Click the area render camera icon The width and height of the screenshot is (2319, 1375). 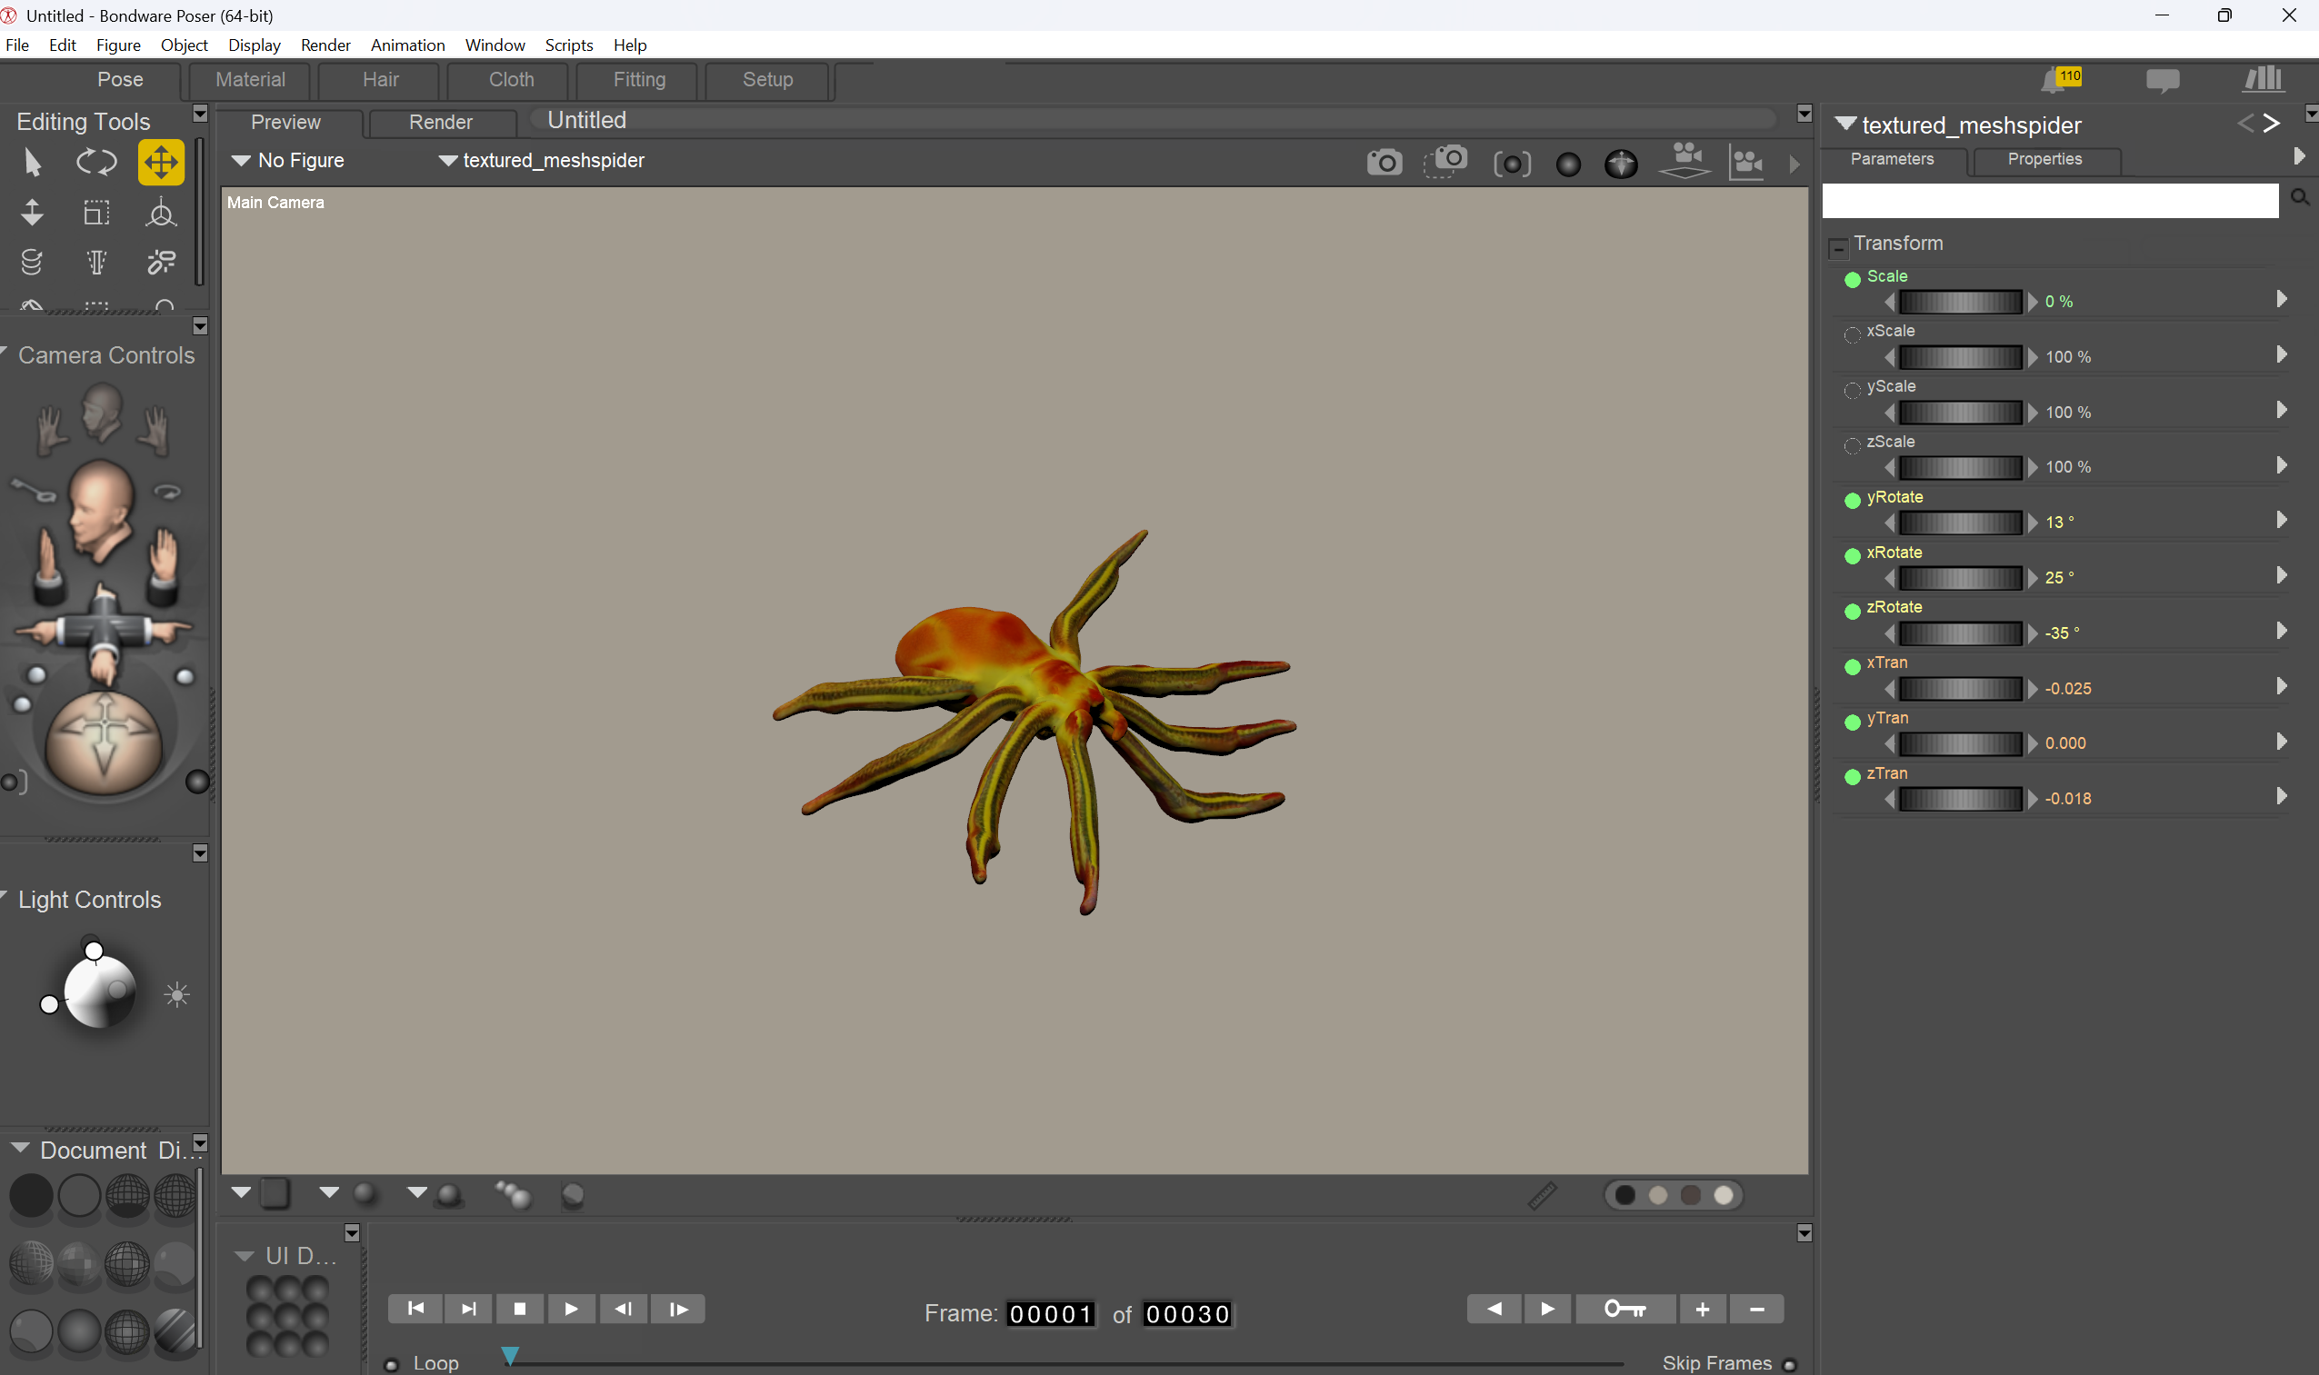(1445, 161)
